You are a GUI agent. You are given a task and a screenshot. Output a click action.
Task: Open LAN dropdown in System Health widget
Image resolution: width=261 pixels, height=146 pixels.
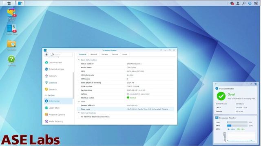[218, 107]
